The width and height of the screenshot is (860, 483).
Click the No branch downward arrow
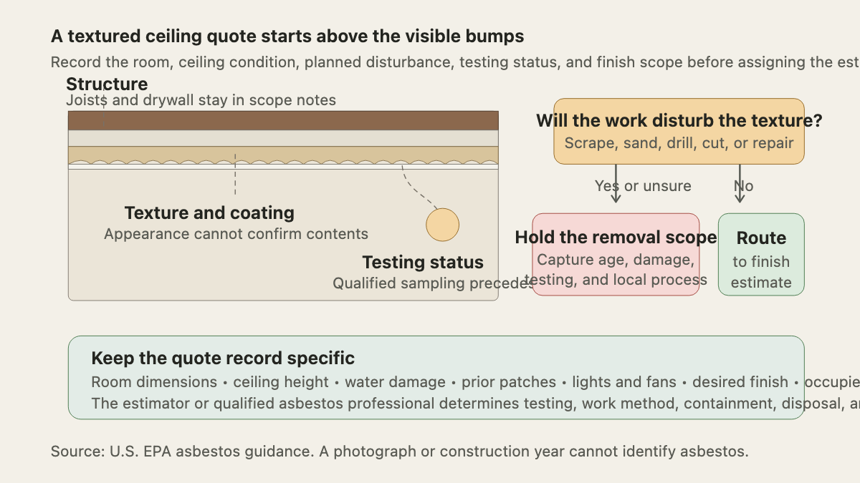pyautogui.click(x=740, y=184)
